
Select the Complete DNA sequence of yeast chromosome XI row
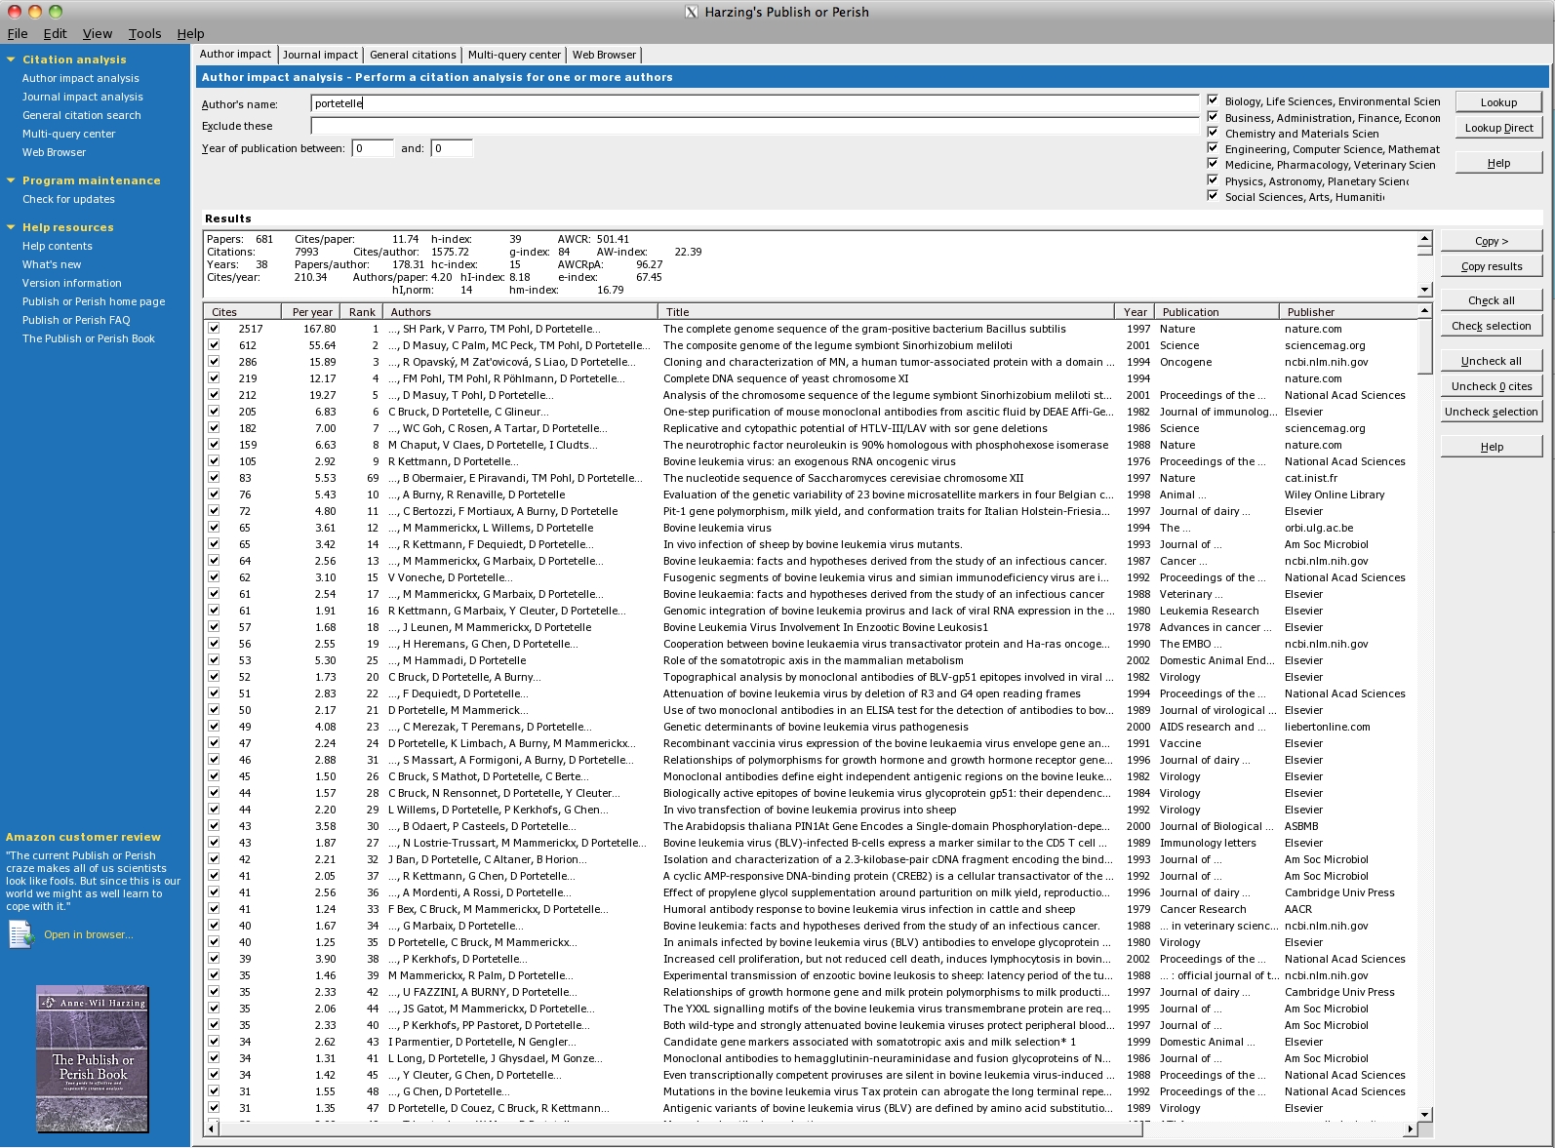(x=811, y=378)
